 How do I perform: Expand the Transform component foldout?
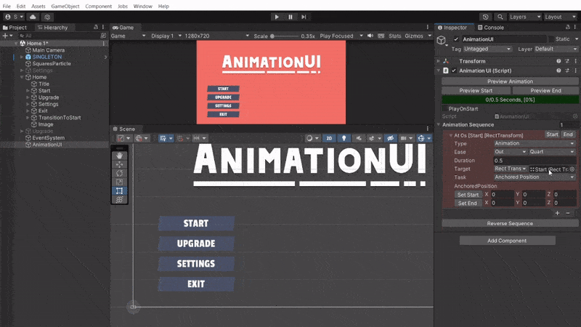[438, 62]
